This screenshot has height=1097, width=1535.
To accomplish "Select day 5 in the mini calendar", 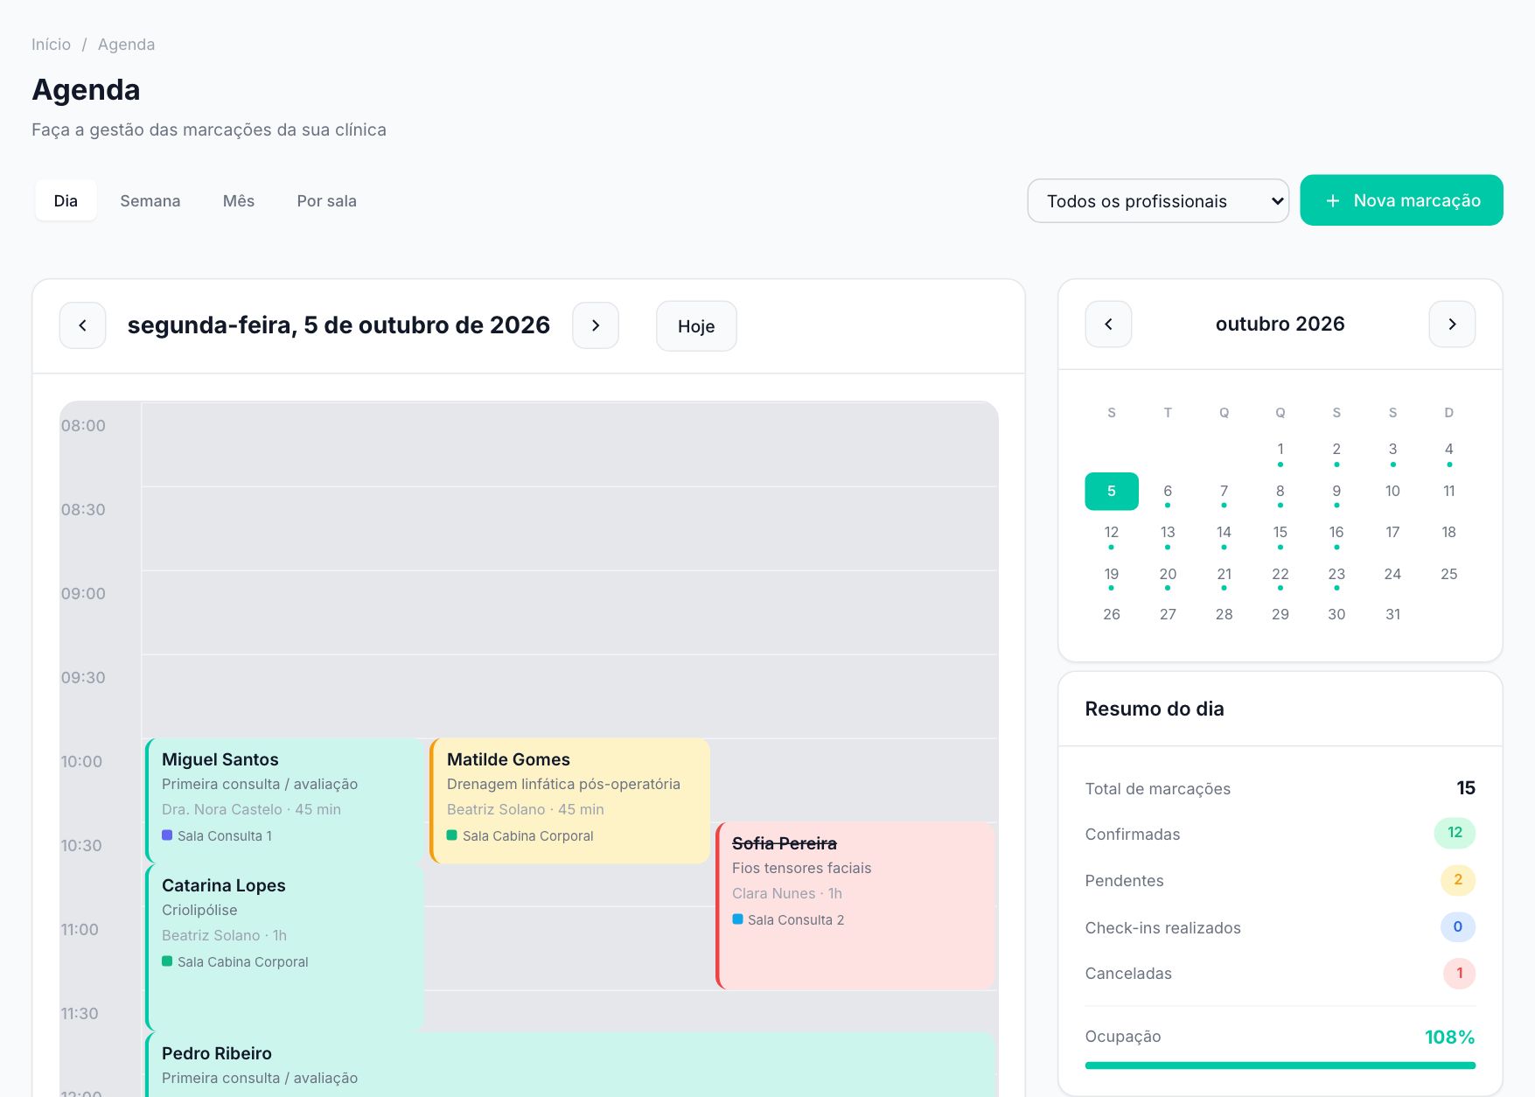I will 1112,491.
